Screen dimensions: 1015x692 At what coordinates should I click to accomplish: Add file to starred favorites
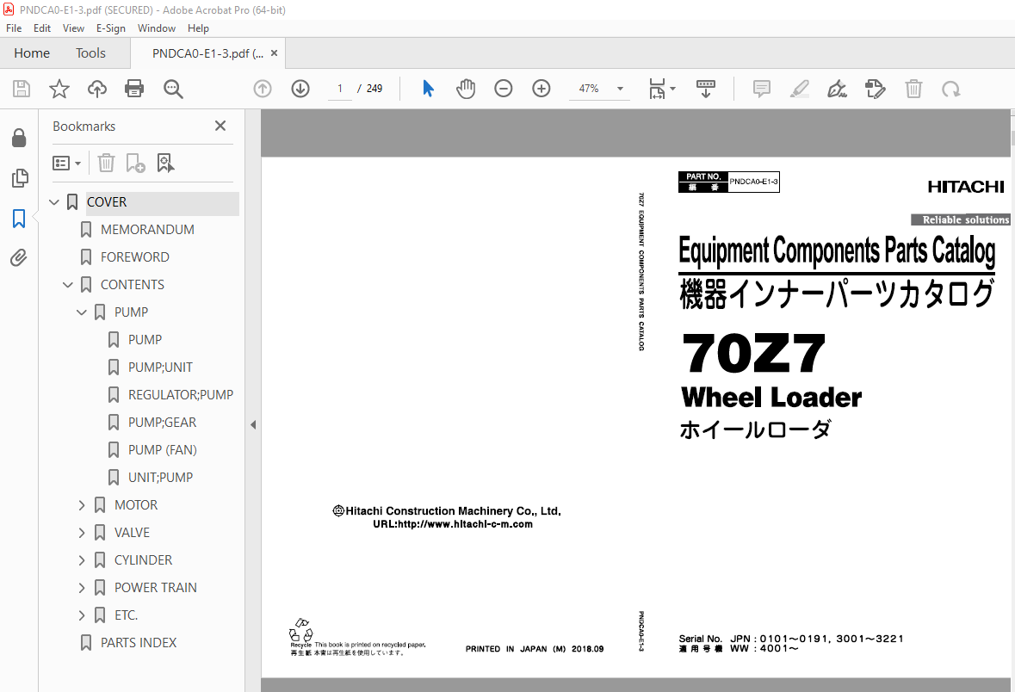[59, 89]
